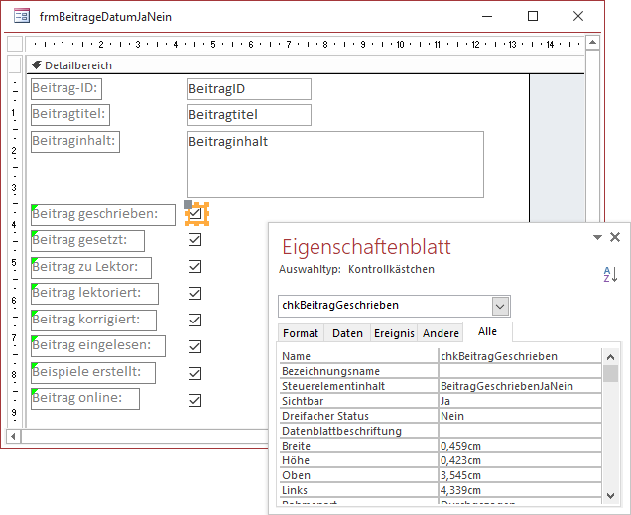631x515 pixels.
Task: Click the Oben value 3,545cm
Action: pos(520,475)
